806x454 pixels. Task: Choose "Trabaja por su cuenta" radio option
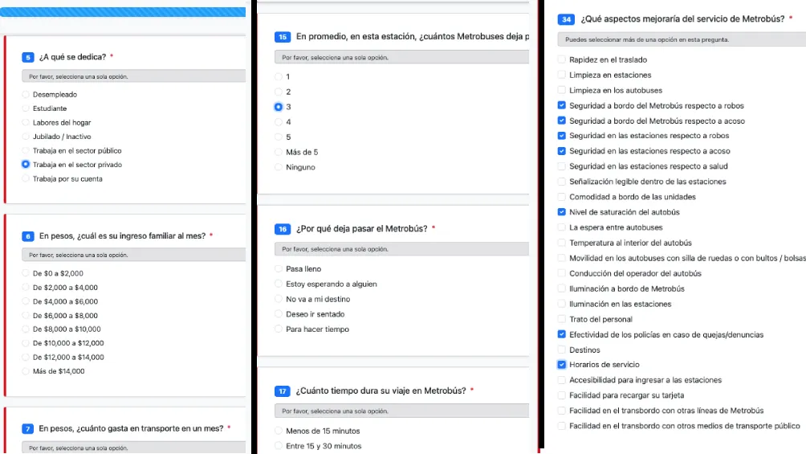coord(26,179)
